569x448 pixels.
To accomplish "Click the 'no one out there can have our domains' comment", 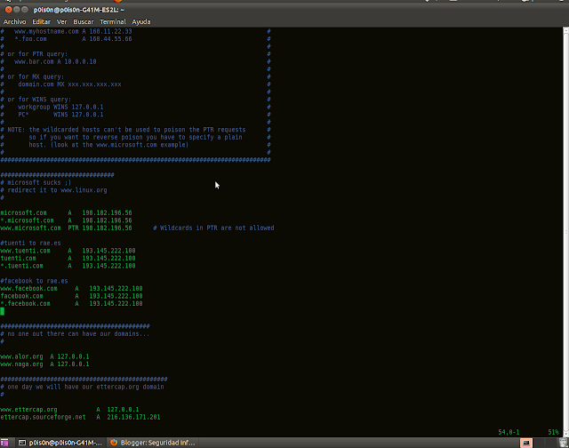I will (x=75, y=333).
